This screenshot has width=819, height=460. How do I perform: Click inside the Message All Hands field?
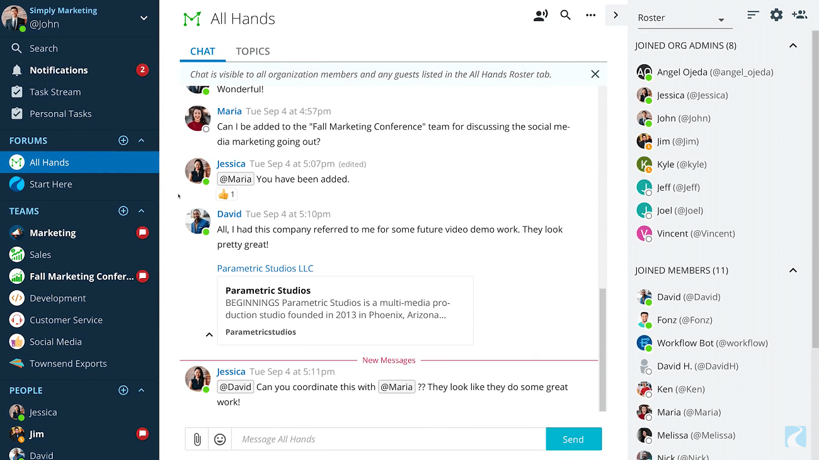click(389, 439)
